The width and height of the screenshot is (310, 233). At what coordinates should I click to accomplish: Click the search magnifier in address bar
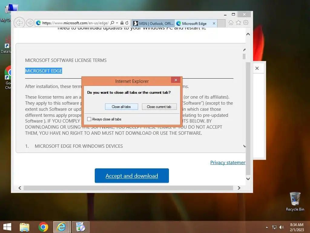point(112,23)
